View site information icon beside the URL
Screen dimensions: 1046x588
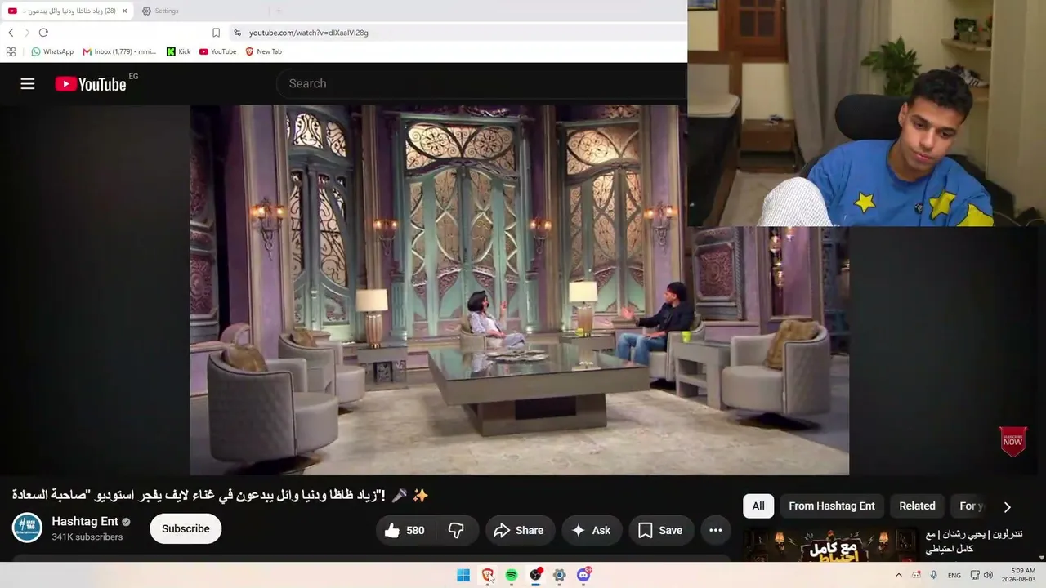[x=237, y=33]
